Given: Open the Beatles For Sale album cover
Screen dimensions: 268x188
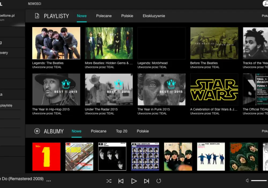Looking at the screenshot, I should click(178, 157).
